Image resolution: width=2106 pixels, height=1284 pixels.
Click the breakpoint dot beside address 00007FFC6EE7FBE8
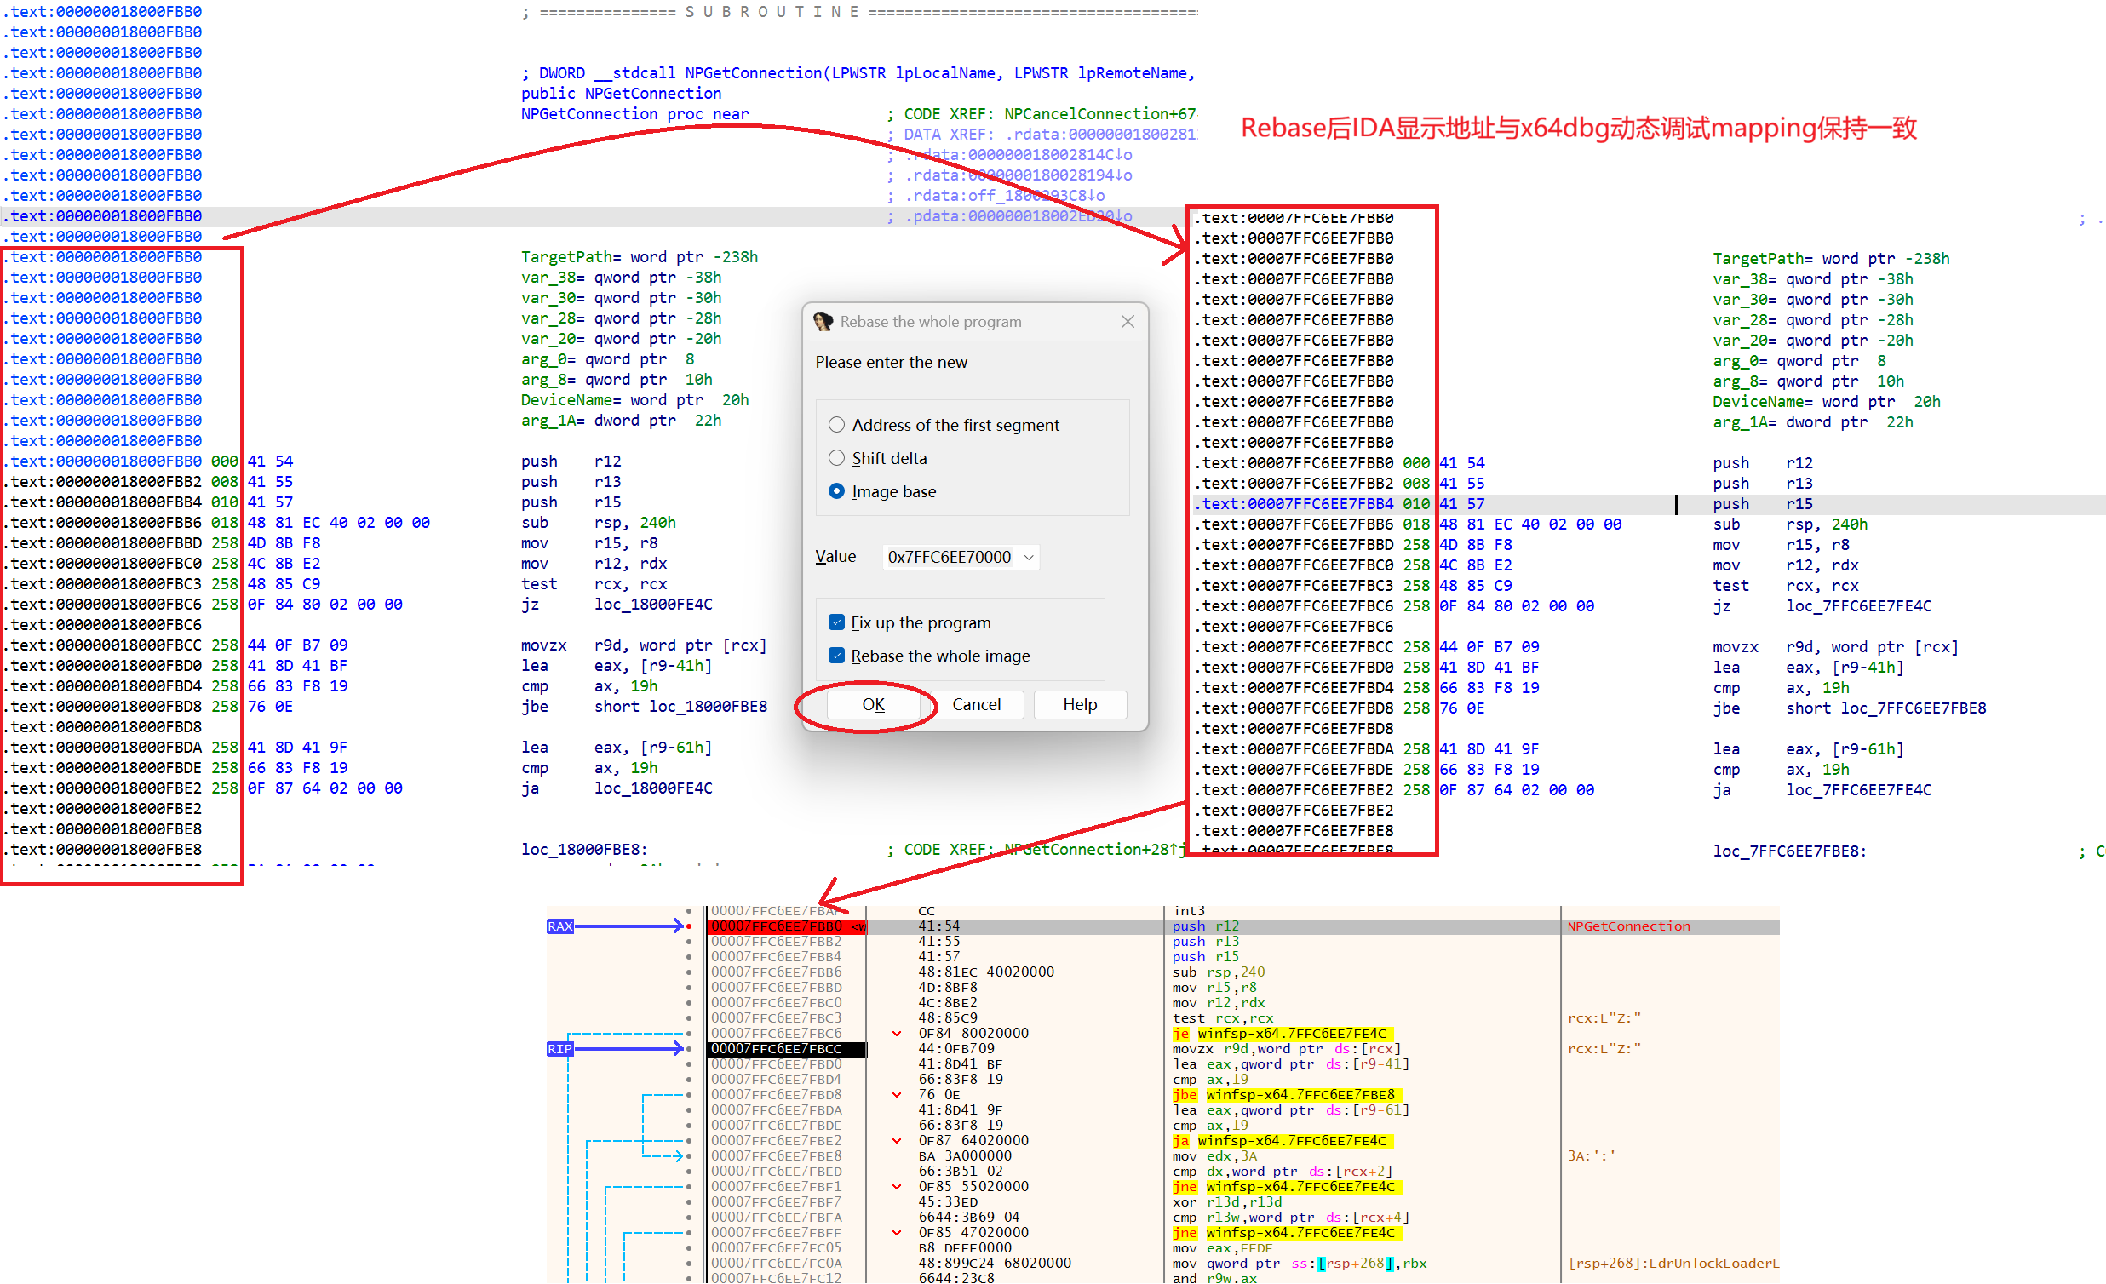pos(689,1156)
